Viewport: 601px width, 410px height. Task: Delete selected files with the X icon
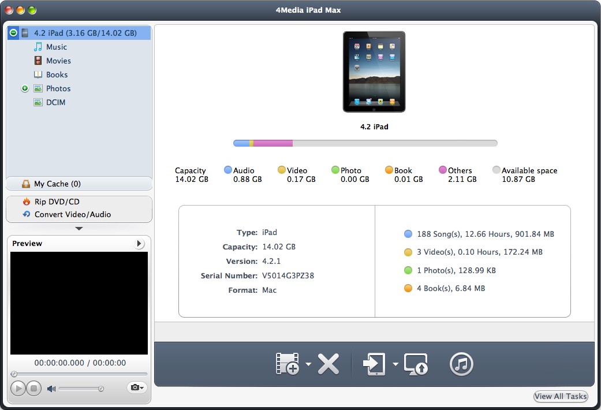(x=328, y=364)
